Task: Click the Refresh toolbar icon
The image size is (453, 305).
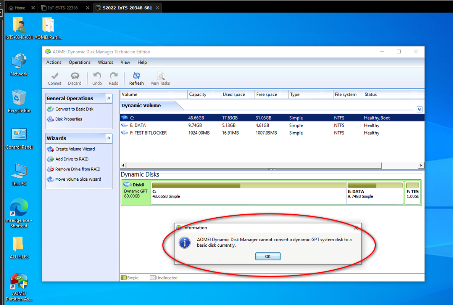Action: tap(136, 76)
